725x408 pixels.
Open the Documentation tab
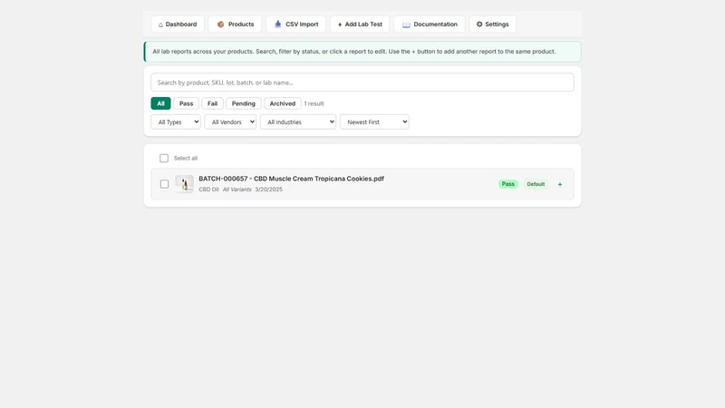pyautogui.click(x=429, y=24)
